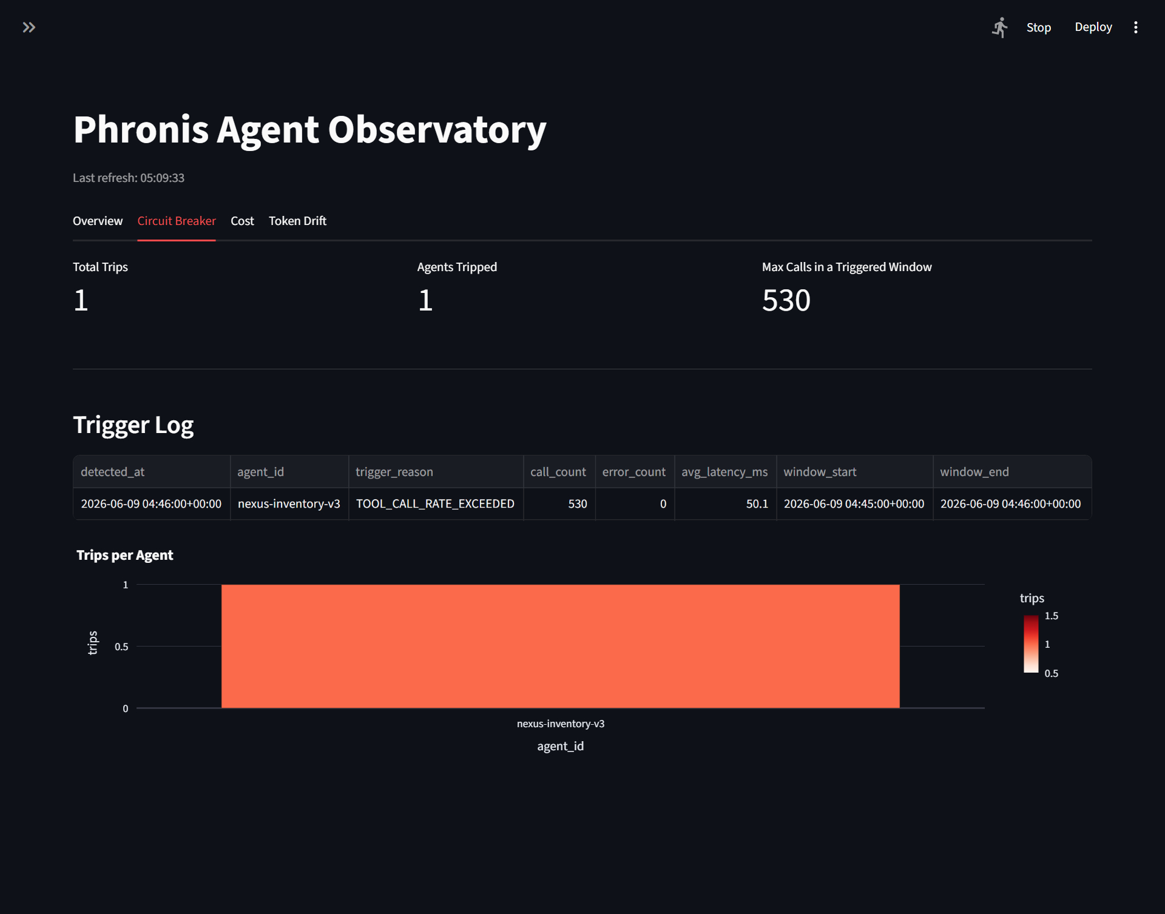Select the Circuit Breaker tab
The image size is (1165, 914).
point(177,221)
